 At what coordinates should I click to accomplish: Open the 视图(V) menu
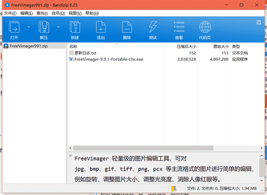pos(75,14)
